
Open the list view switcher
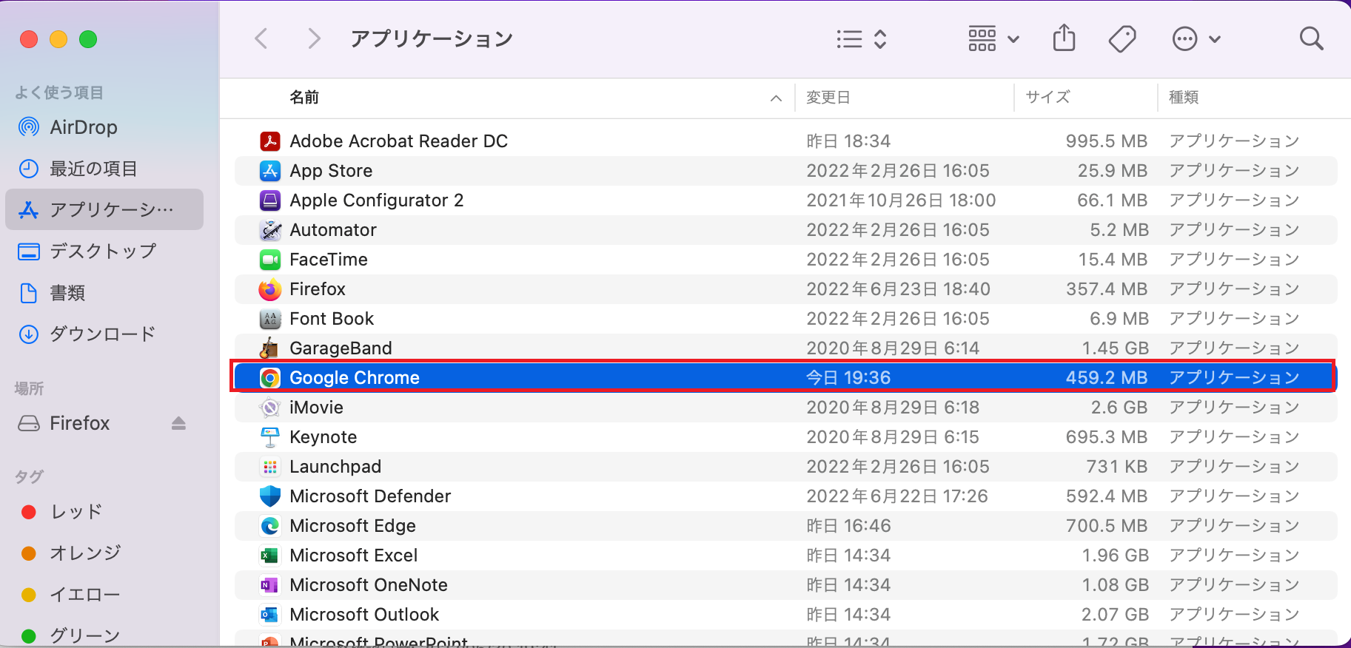pyautogui.click(x=862, y=38)
